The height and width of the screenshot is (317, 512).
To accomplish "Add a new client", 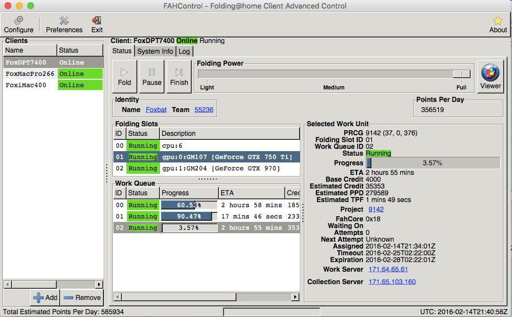I will coord(45,297).
